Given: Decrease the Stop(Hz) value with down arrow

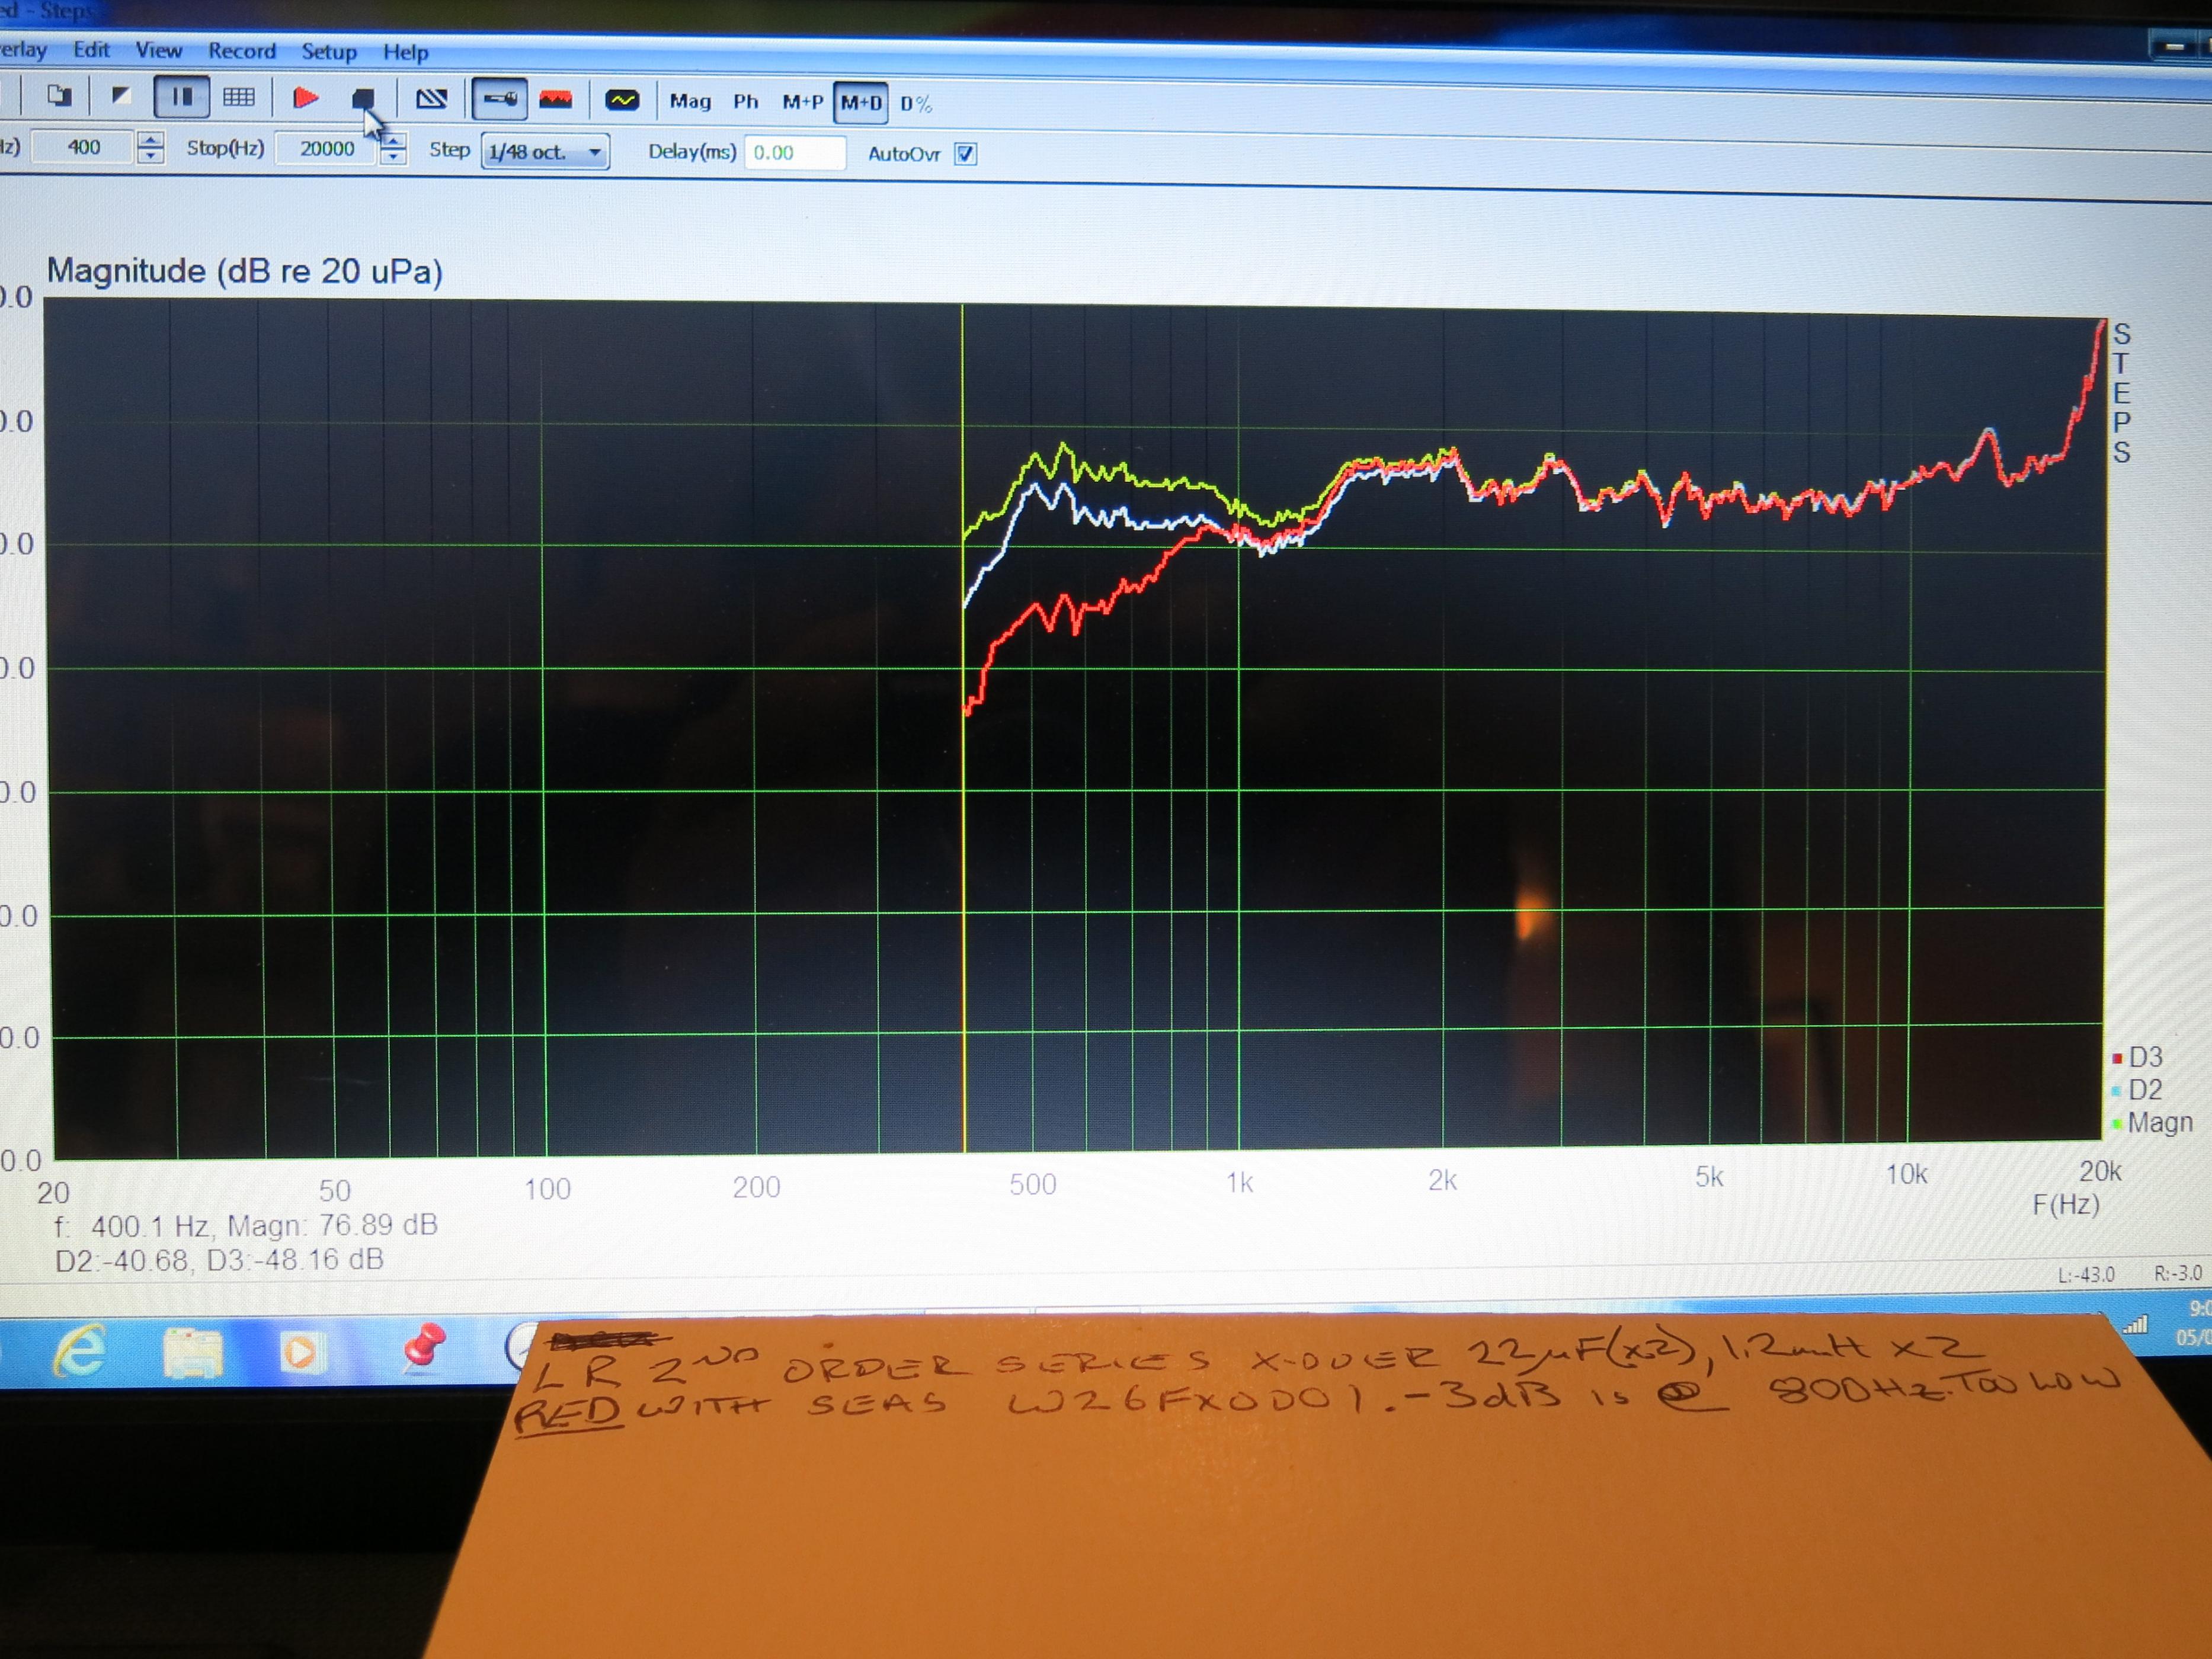Looking at the screenshot, I should (x=393, y=158).
